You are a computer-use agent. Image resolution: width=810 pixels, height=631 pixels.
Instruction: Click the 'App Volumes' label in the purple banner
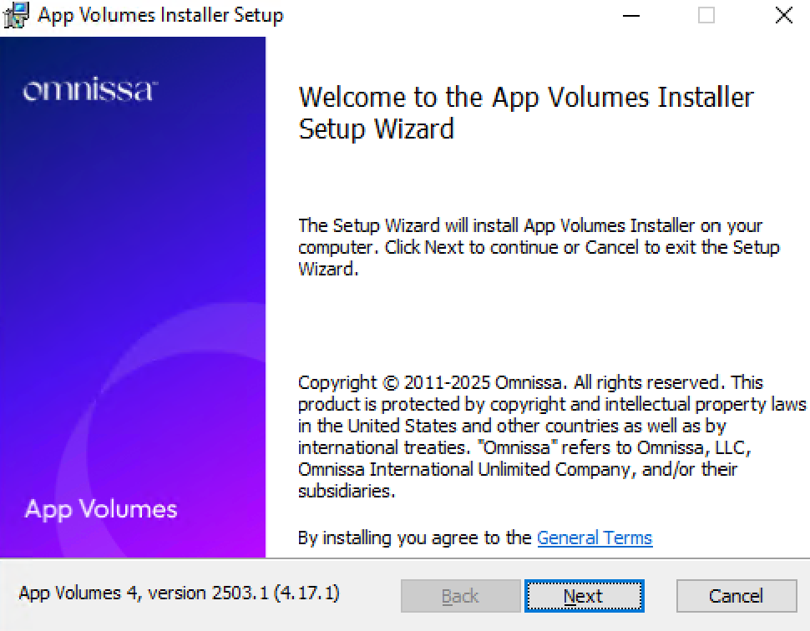[101, 510]
